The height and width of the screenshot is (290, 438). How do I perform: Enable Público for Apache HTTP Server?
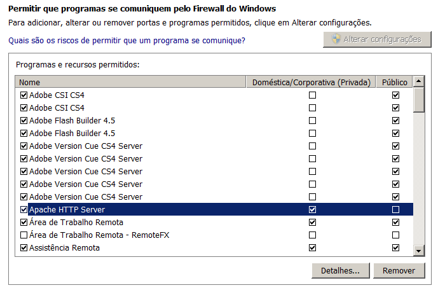click(x=395, y=210)
